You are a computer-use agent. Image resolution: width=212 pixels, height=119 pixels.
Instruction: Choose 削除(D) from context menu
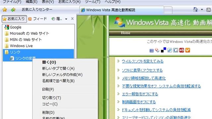click(48, 112)
